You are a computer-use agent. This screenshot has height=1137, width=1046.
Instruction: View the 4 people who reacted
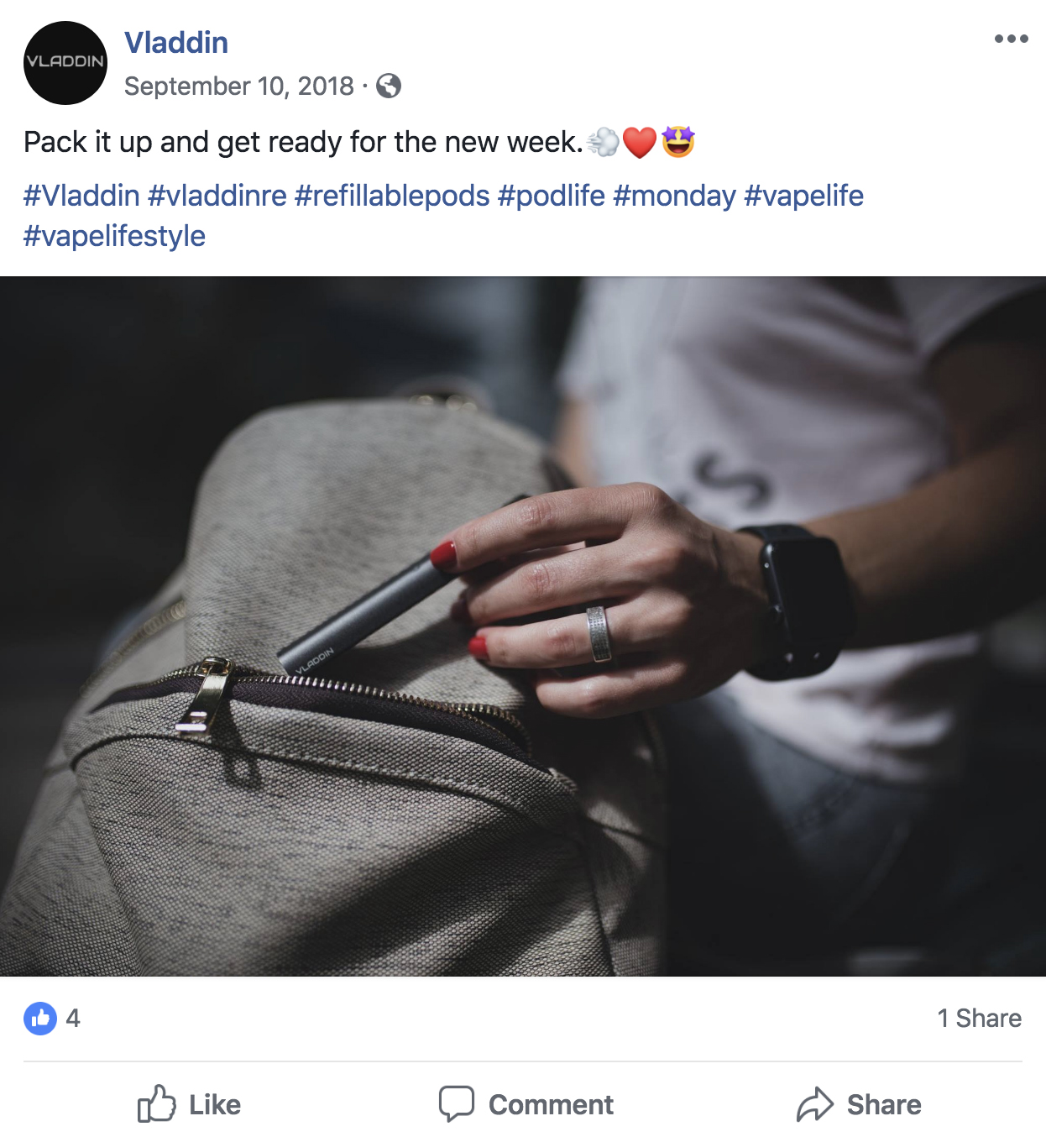tap(73, 1019)
